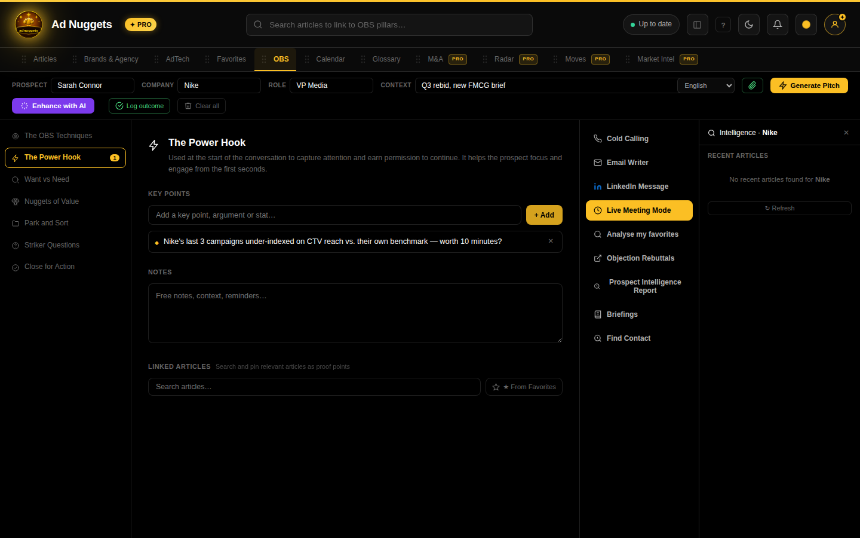Open the Calendar tab
Screen dimensions: 860x538
(x=325, y=59)
